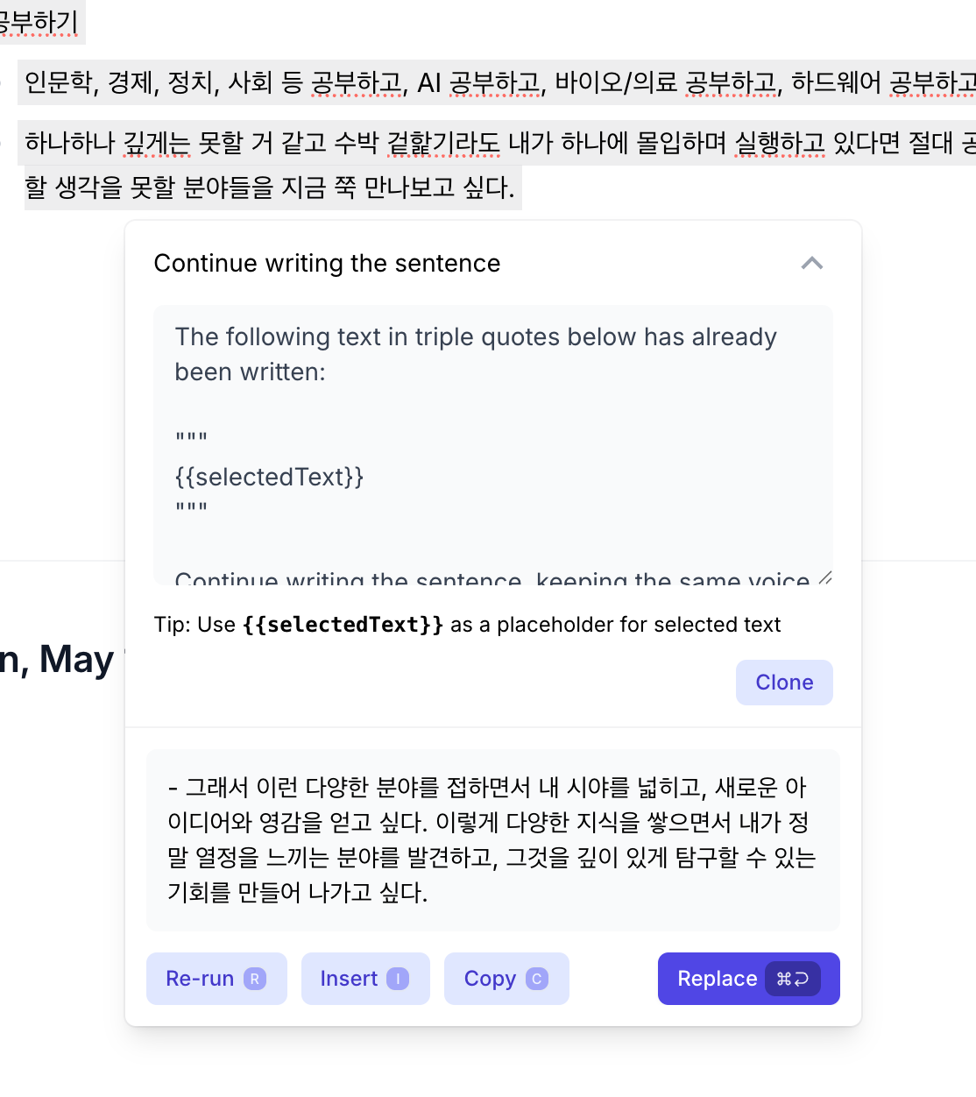Collapse the Continue writing the sentence panel
Image resolution: width=976 pixels, height=1097 pixels.
pyautogui.click(x=812, y=264)
